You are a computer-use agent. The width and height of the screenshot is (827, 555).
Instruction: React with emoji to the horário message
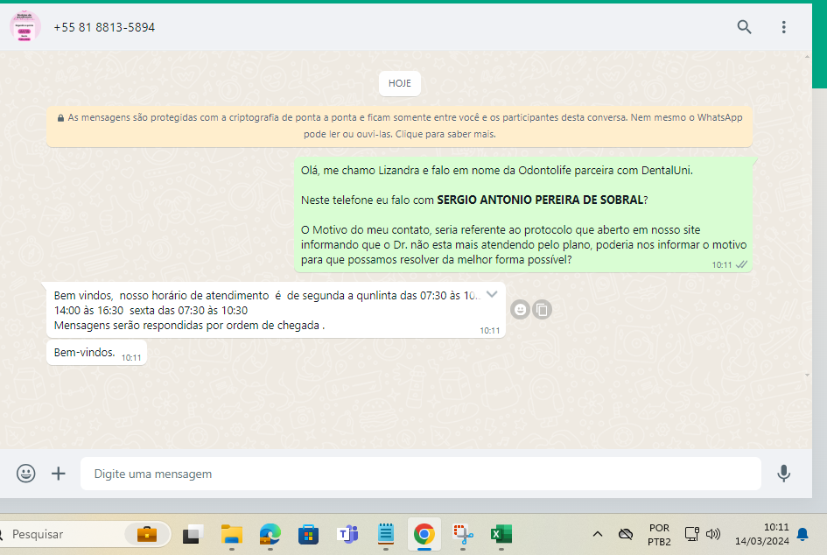point(520,310)
